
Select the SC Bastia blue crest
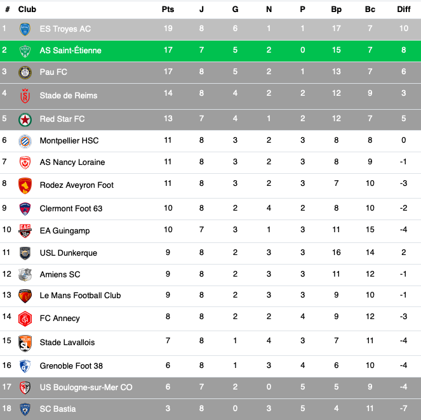click(x=25, y=409)
